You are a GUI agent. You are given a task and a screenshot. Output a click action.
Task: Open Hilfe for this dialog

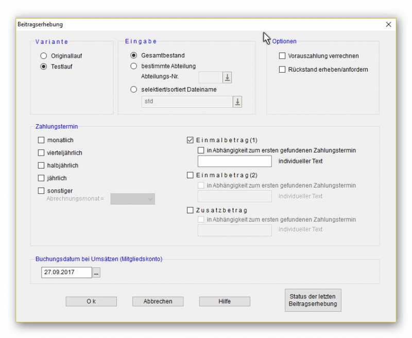(225, 301)
